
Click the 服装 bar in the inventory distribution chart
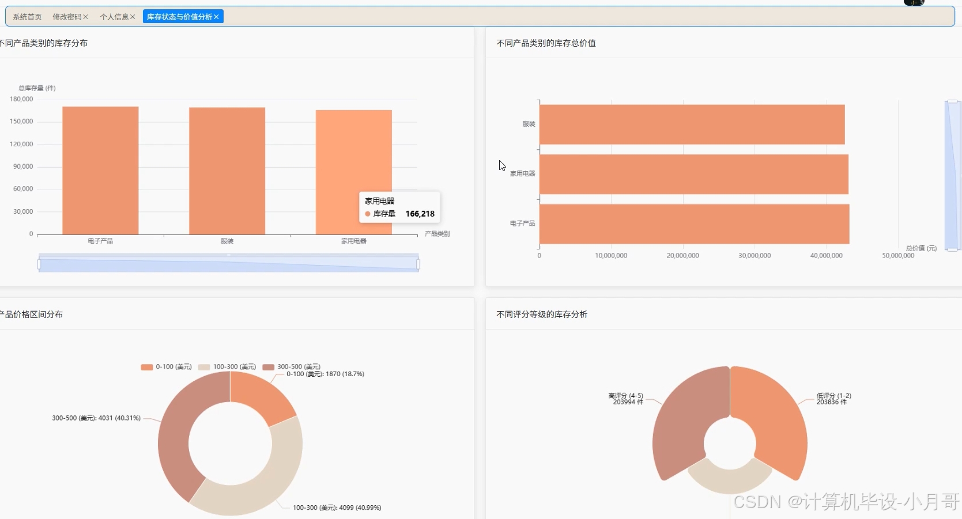227,171
